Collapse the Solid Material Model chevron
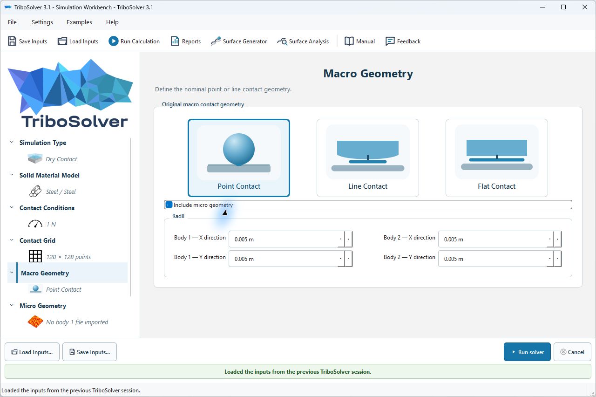Screen dimensions: 596x397 click(x=12, y=175)
